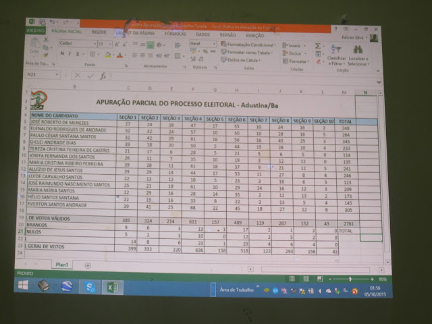This screenshot has width=432, height=324.
Task: Click the percent style icon
Action: tap(205, 51)
